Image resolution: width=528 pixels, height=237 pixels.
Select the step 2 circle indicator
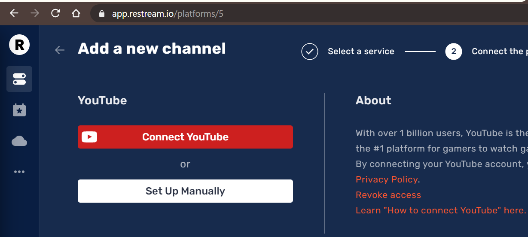pyautogui.click(x=453, y=52)
